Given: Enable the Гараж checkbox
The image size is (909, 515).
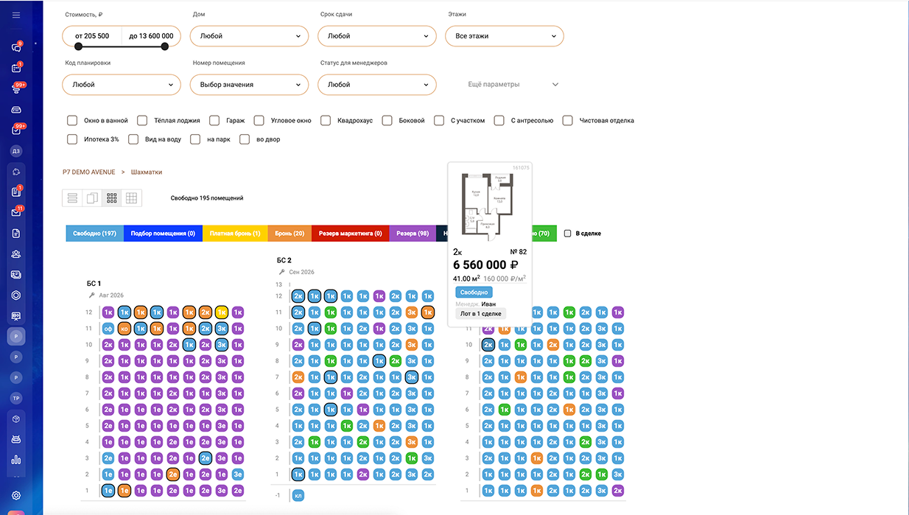Looking at the screenshot, I should click(214, 120).
